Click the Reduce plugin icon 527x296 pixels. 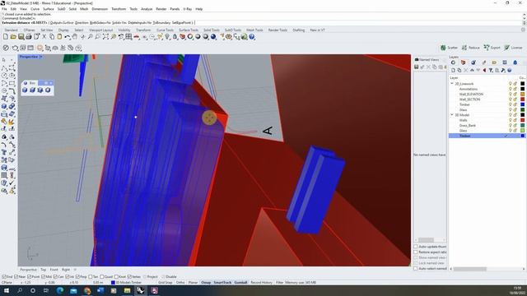click(x=470, y=48)
